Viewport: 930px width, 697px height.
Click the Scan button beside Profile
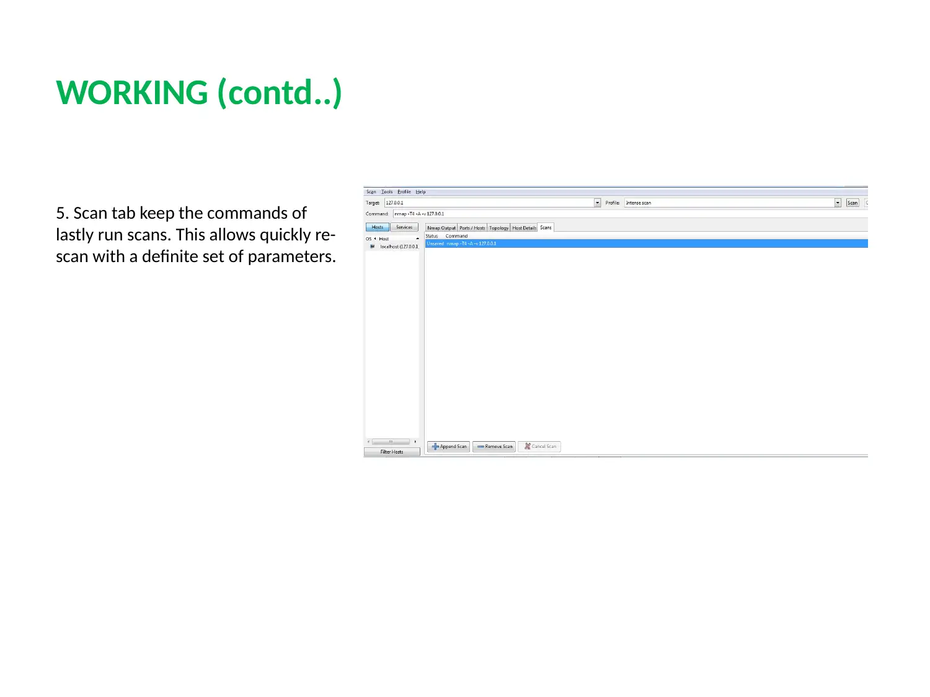852,203
